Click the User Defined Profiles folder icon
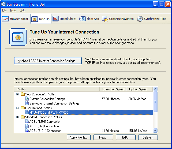Screen dimensions: 172x149 click(23, 108)
